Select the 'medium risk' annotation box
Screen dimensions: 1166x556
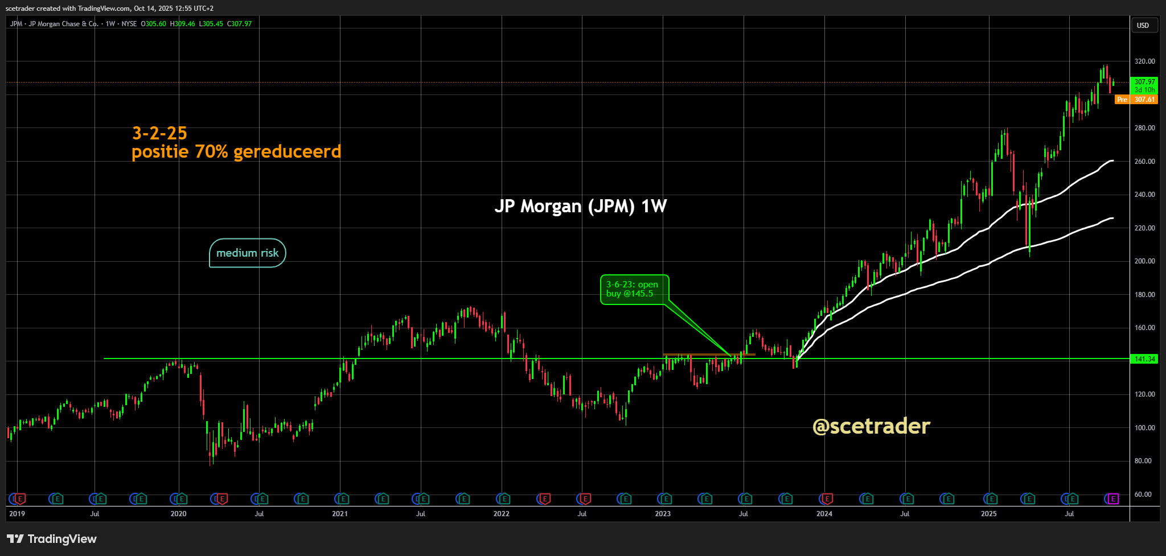[248, 253]
